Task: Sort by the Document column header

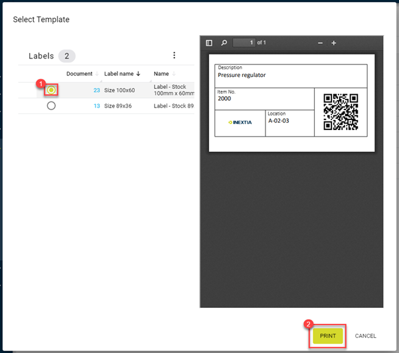Action: pyautogui.click(x=80, y=74)
